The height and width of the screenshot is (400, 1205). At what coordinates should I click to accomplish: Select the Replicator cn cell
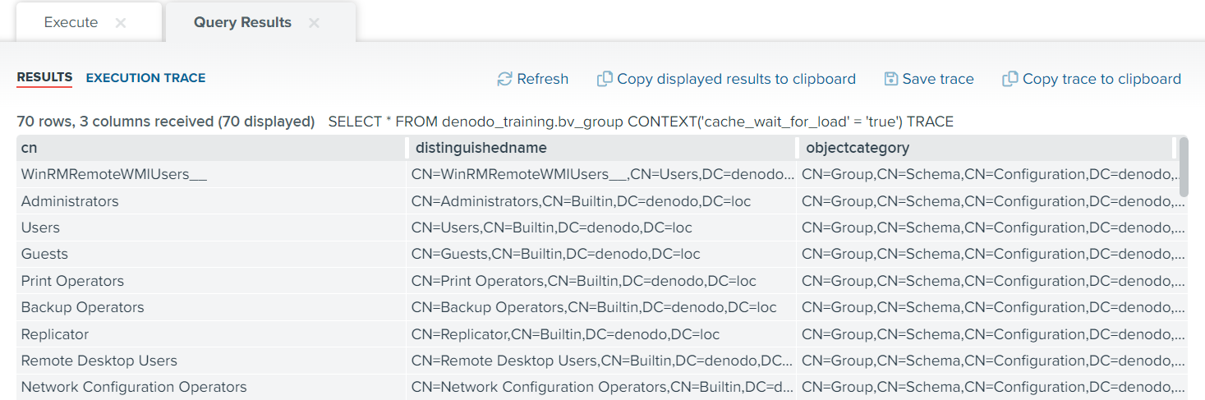pos(211,334)
